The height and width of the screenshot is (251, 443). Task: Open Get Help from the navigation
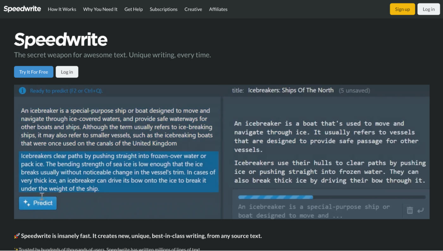click(x=134, y=9)
